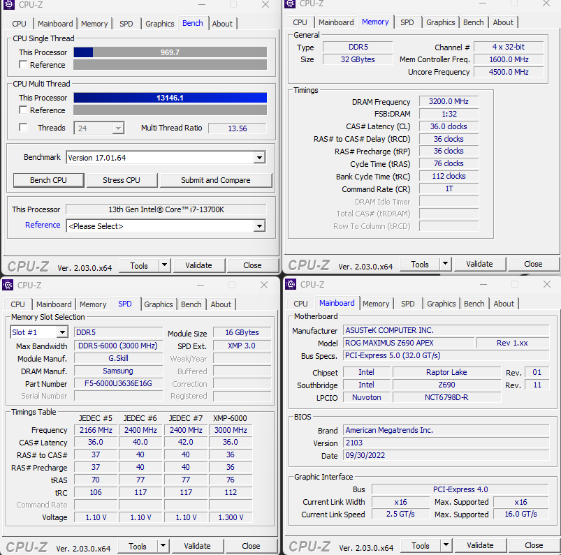Click Validate in the Mainboard window
This screenshot has width=561, height=555.
pyautogui.click(x=480, y=545)
